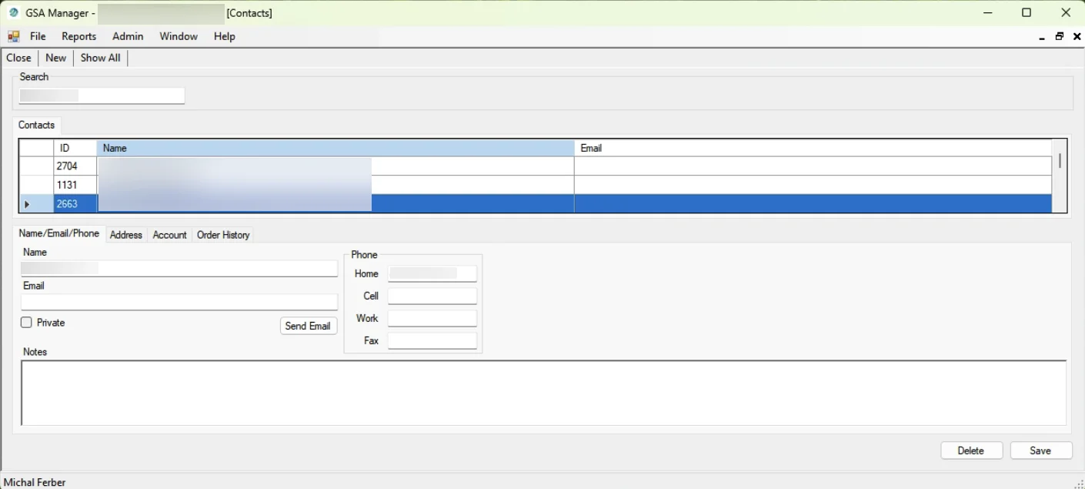Switch to the Account tab
This screenshot has height=489, width=1085.
169,235
